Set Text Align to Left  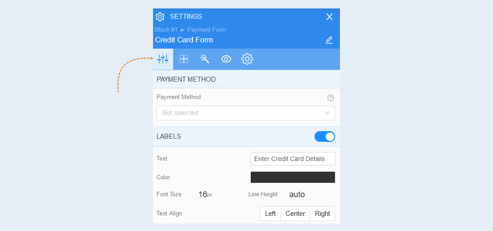tap(270, 214)
